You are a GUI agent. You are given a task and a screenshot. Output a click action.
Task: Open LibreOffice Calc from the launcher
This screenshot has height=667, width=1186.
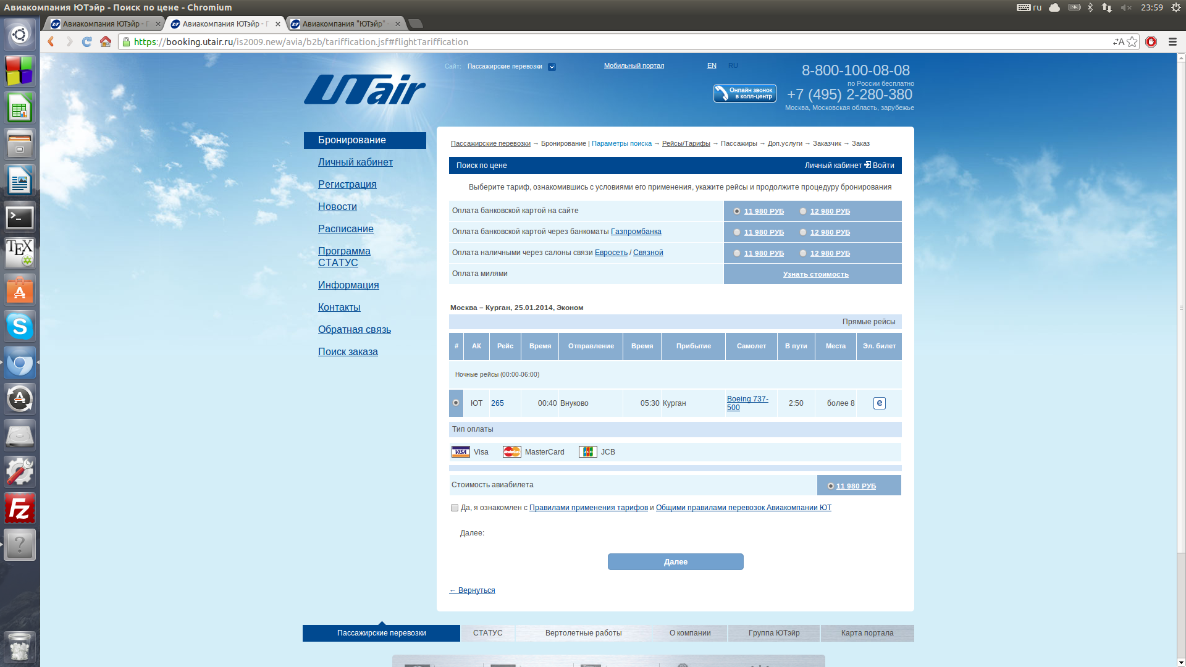(20, 108)
